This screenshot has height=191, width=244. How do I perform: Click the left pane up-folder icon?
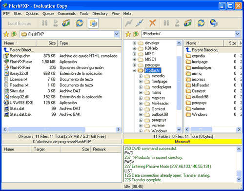14,34
